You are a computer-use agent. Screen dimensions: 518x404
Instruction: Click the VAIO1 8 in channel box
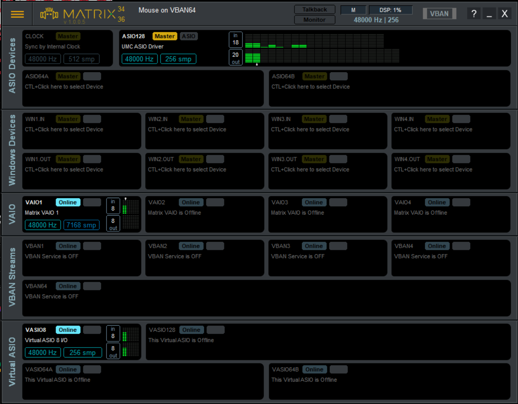pyautogui.click(x=113, y=206)
